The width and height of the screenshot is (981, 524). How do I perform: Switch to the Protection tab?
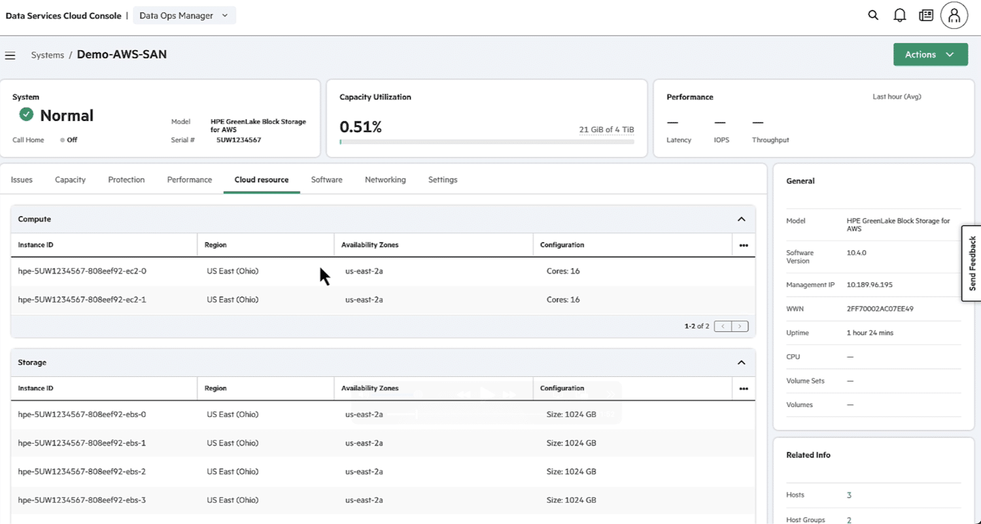tap(126, 180)
